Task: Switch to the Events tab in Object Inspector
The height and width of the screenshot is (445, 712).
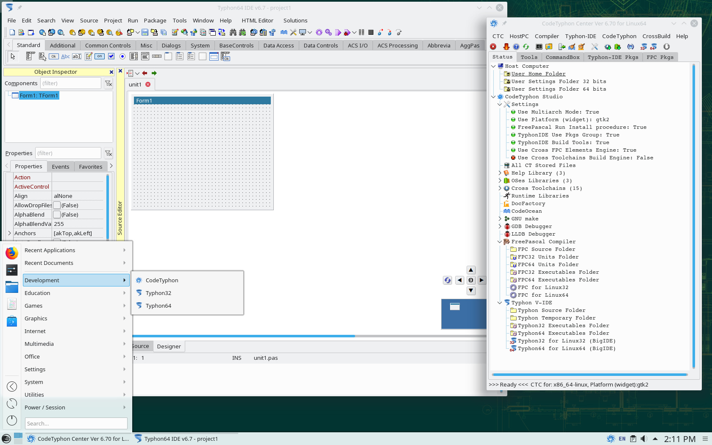Action: [x=61, y=167]
